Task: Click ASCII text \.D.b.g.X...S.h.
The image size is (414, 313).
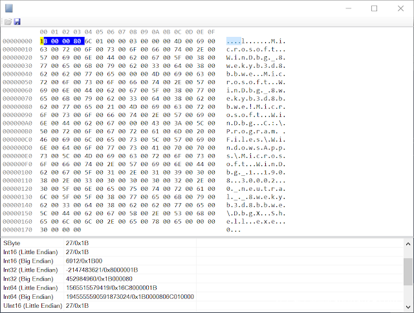Action: point(256,213)
